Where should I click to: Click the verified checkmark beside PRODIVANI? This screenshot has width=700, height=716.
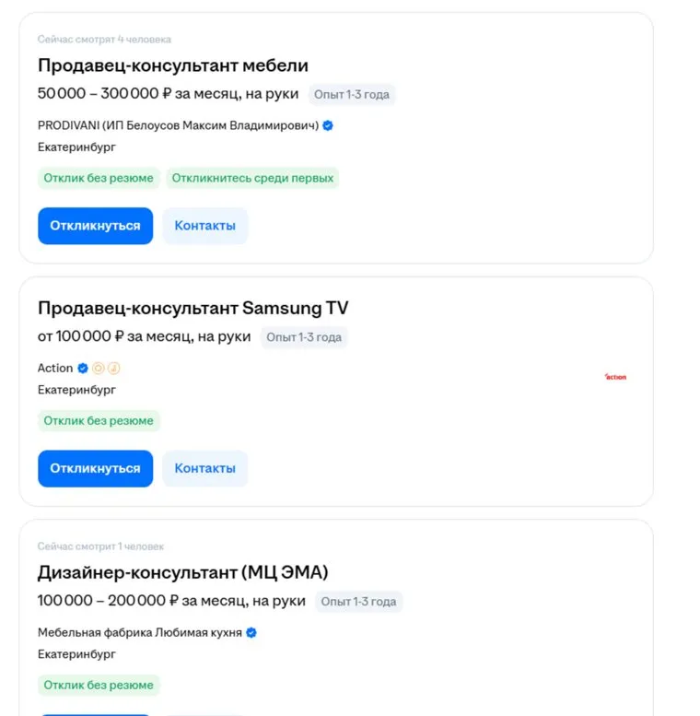[x=328, y=125]
